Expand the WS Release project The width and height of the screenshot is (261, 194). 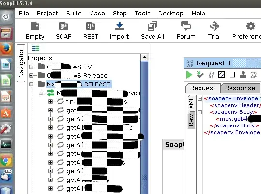click(31, 75)
